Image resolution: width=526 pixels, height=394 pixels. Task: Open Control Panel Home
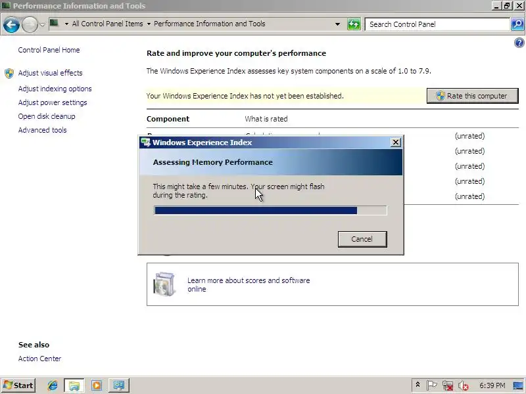[49, 50]
